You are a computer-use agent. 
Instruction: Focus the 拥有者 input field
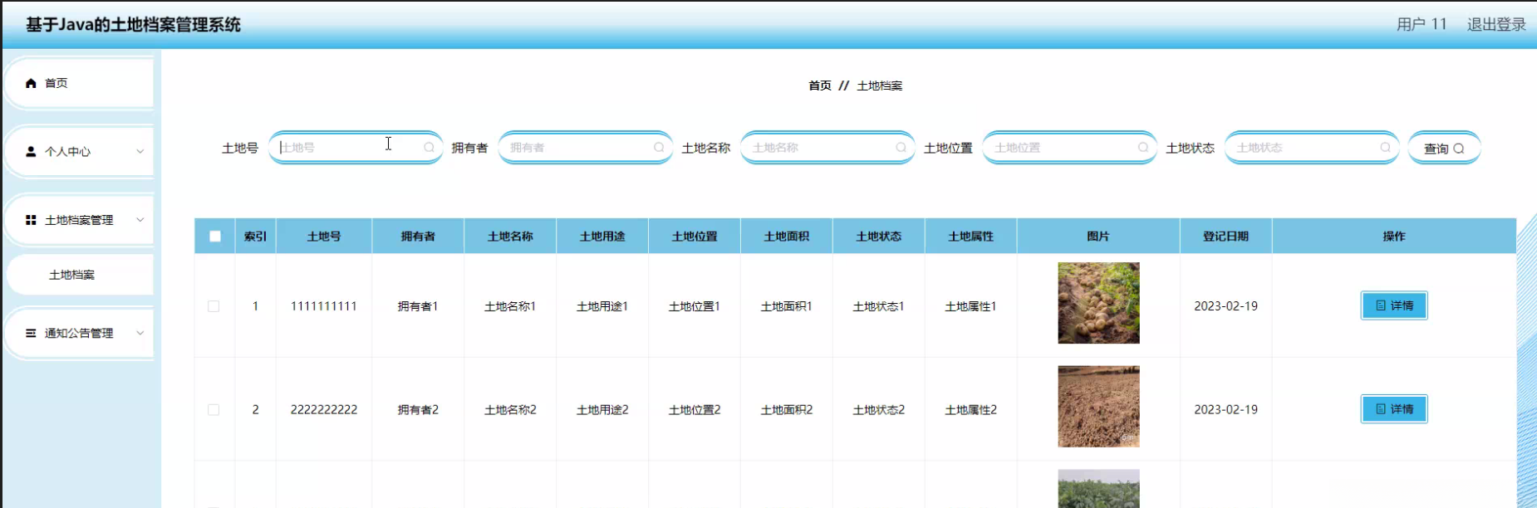click(x=585, y=148)
